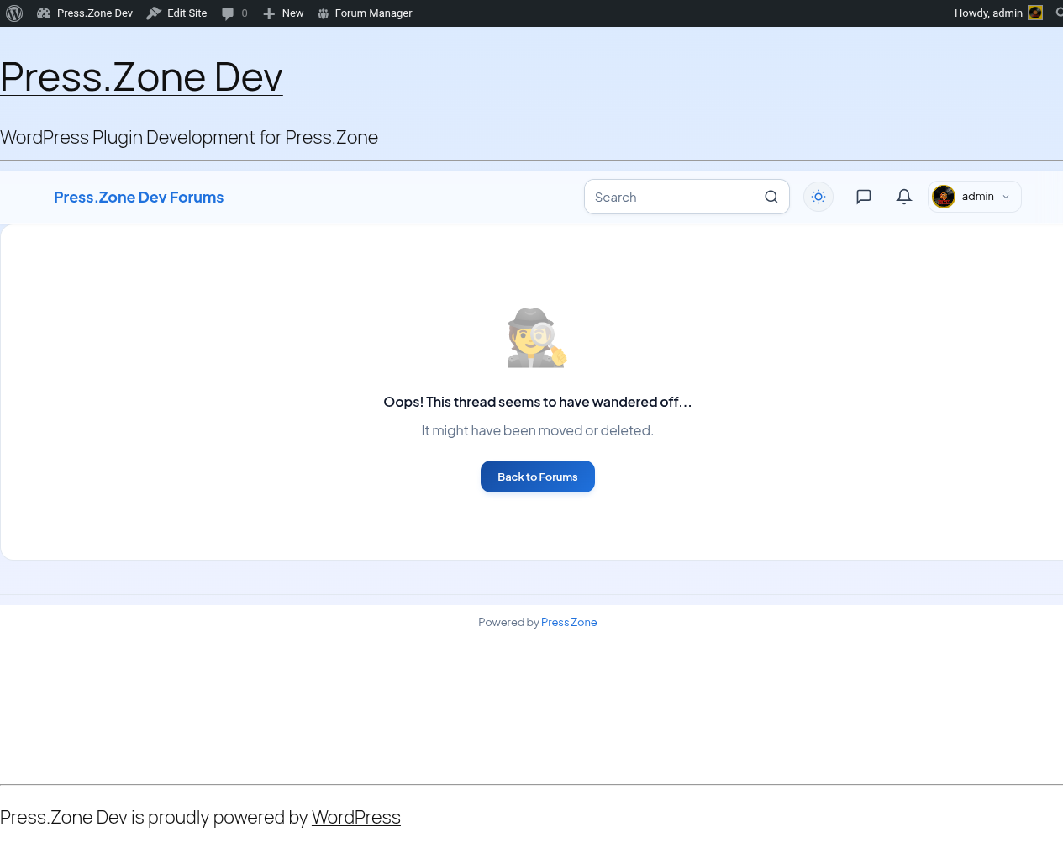The height and width of the screenshot is (848, 1063).
Task: Click 'It might have been moved or deleted.' text
Action: coord(538,430)
